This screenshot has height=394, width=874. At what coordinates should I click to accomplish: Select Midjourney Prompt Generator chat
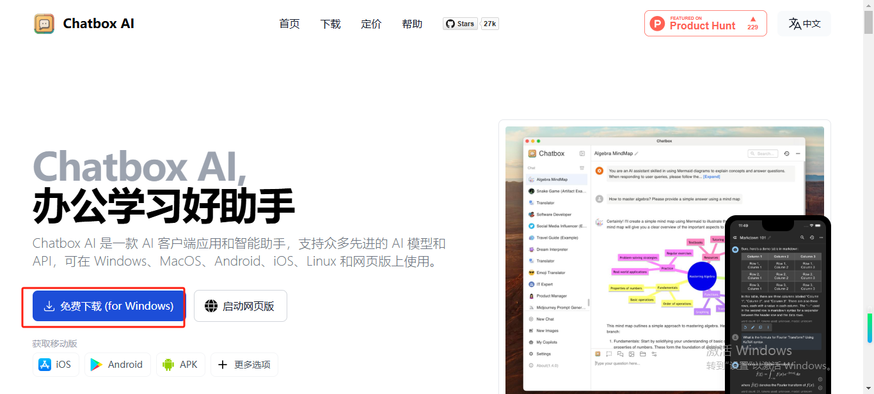[557, 307]
